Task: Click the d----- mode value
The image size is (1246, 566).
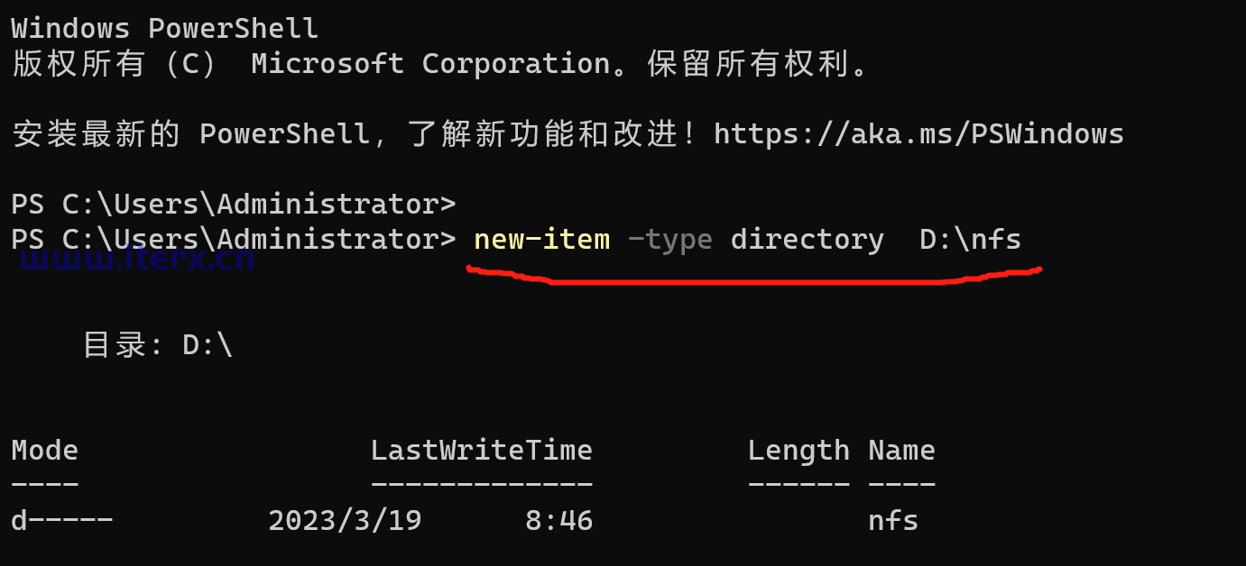Action: 61,520
